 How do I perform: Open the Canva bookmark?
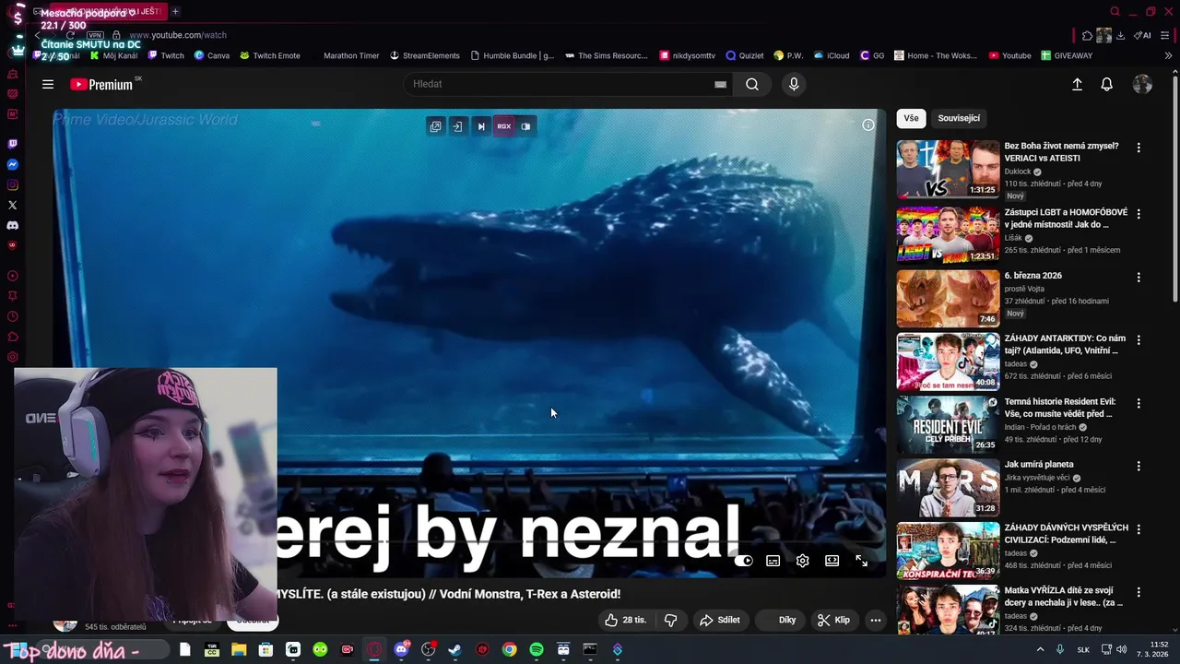click(211, 55)
